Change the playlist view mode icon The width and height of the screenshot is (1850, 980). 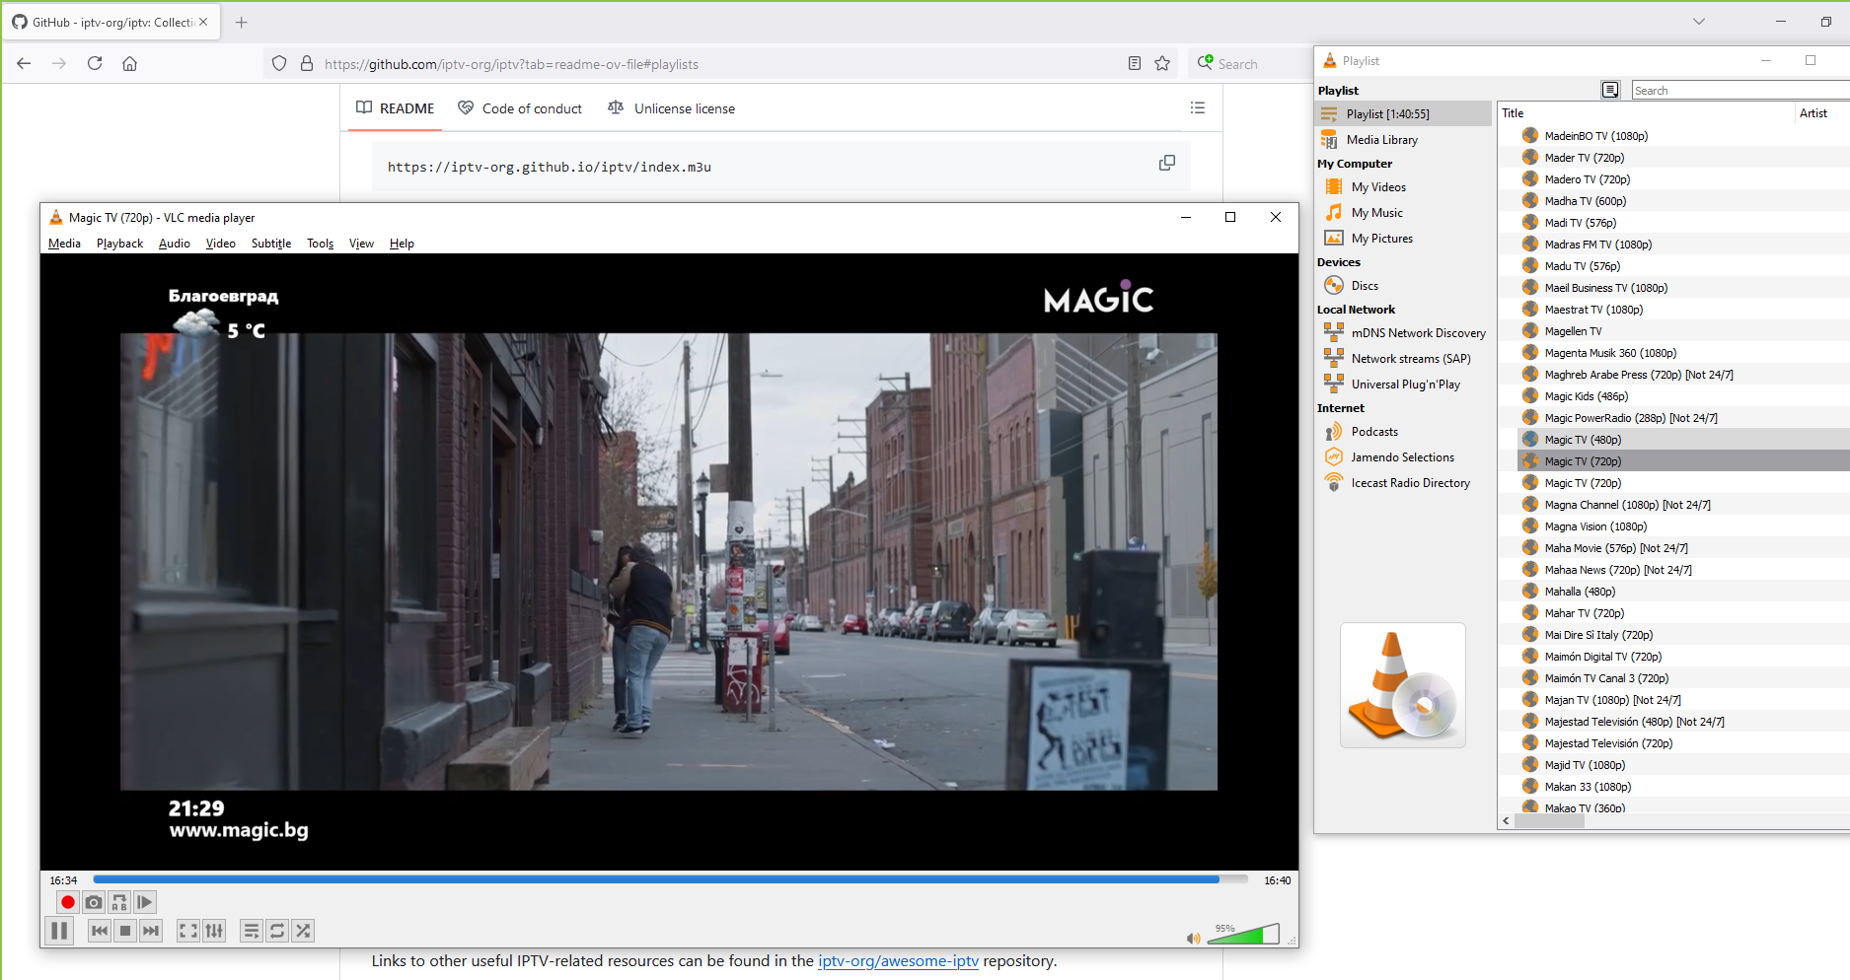tap(1610, 90)
